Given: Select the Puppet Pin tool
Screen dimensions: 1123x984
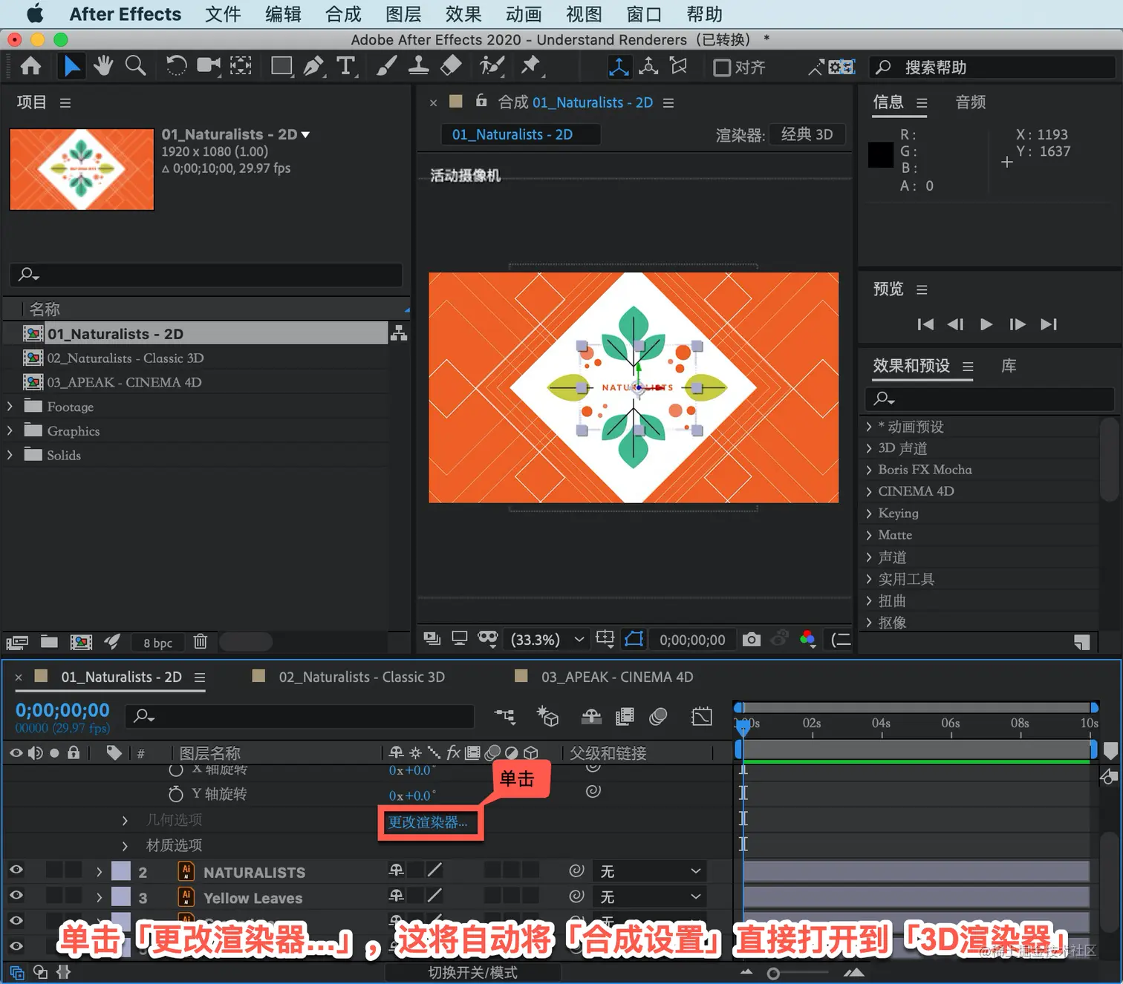Looking at the screenshot, I should 531,67.
